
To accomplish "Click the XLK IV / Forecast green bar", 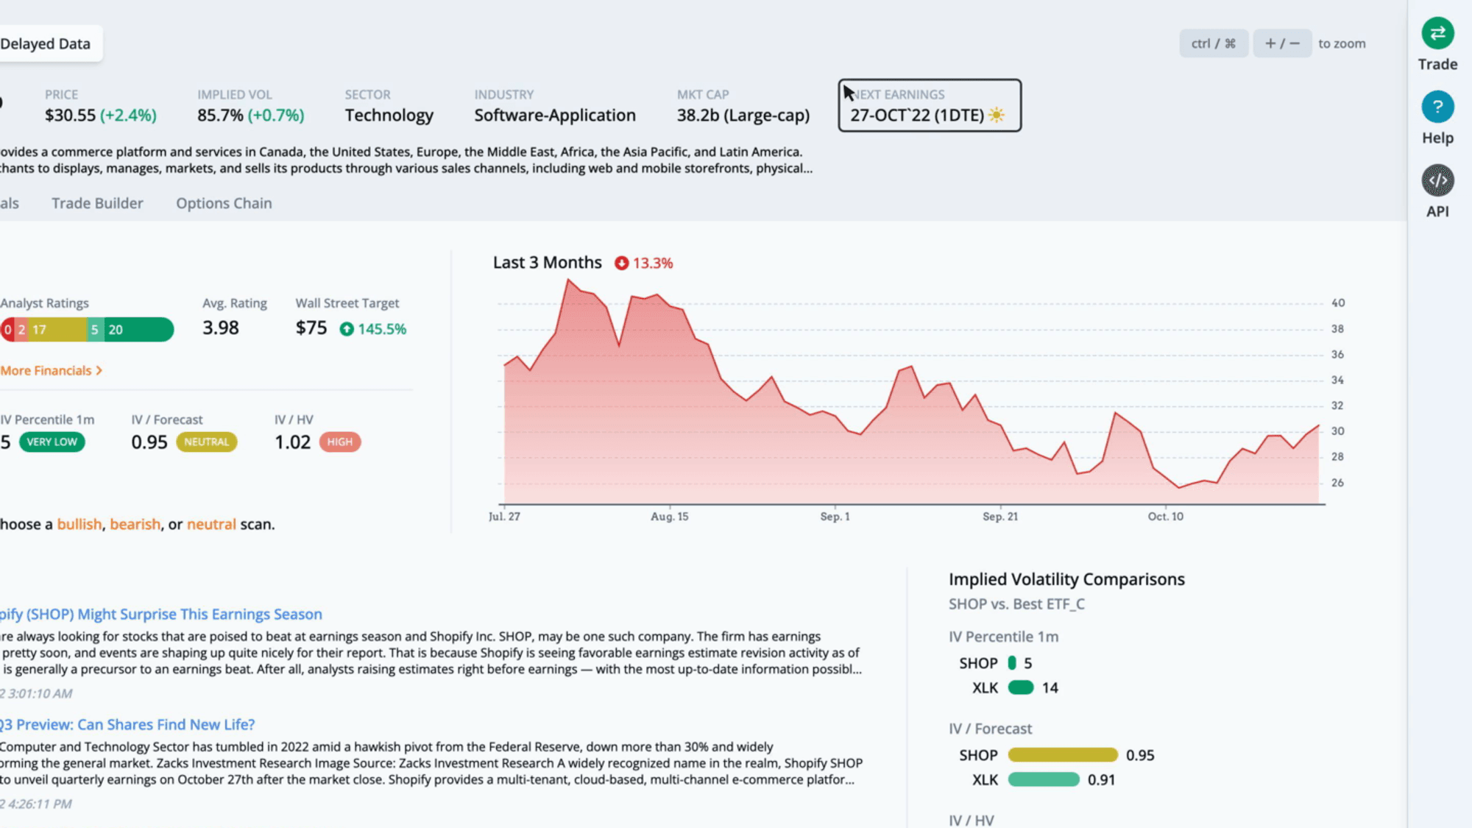I will pyautogui.click(x=1044, y=779).
